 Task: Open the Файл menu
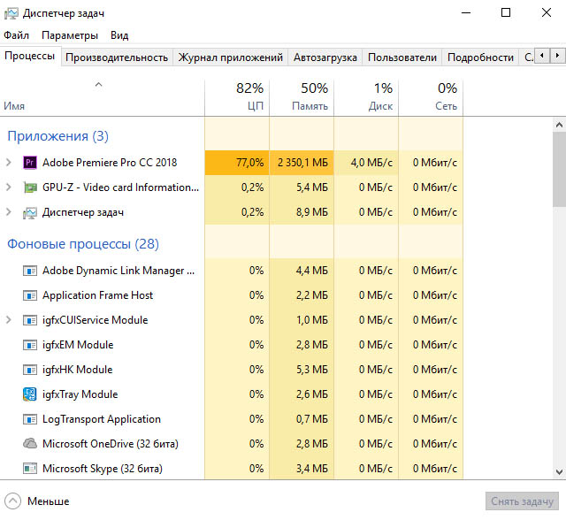tap(16, 35)
